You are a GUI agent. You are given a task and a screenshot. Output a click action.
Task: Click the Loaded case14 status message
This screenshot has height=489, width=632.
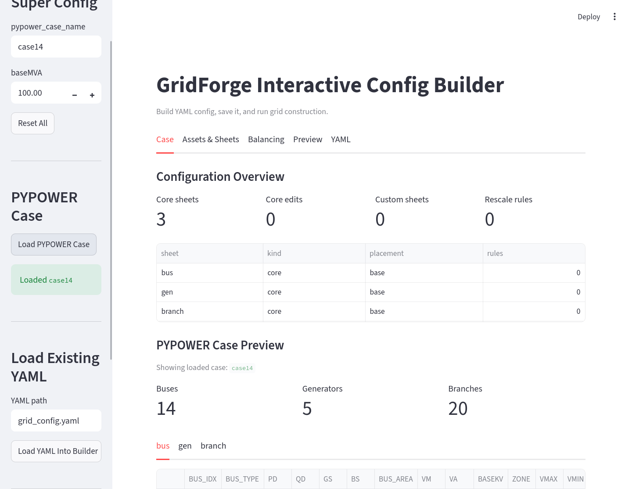click(56, 280)
